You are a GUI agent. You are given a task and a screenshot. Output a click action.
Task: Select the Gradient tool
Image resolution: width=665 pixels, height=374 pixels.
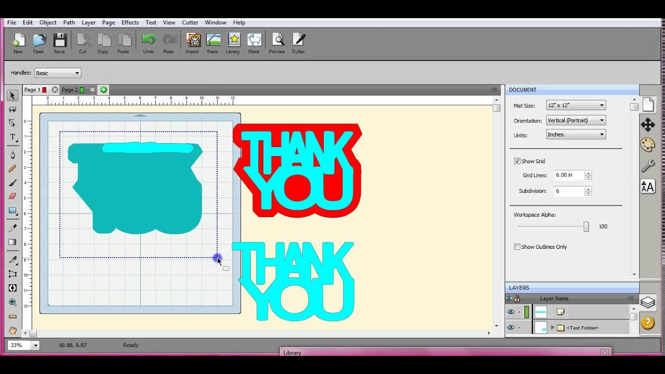click(13, 242)
